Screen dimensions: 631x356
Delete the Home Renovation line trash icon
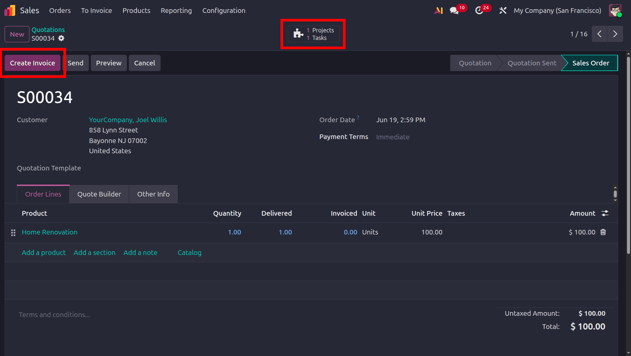[603, 232]
